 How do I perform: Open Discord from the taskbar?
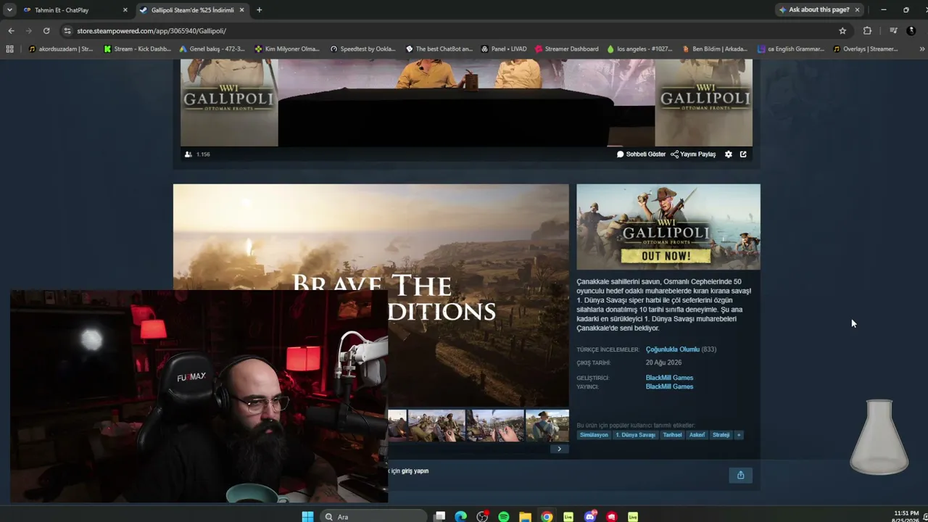(x=590, y=517)
